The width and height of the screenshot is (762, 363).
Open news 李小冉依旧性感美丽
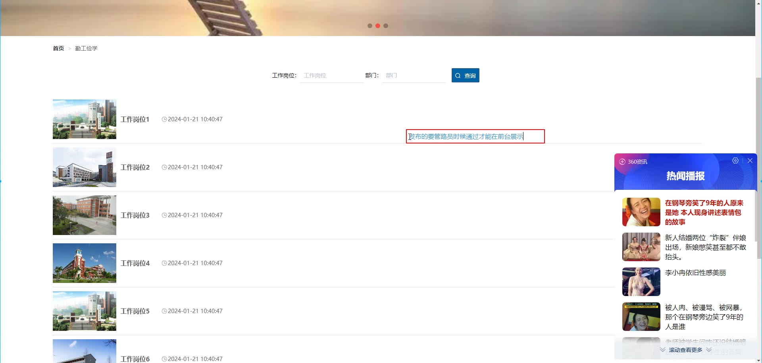(695, 273)
